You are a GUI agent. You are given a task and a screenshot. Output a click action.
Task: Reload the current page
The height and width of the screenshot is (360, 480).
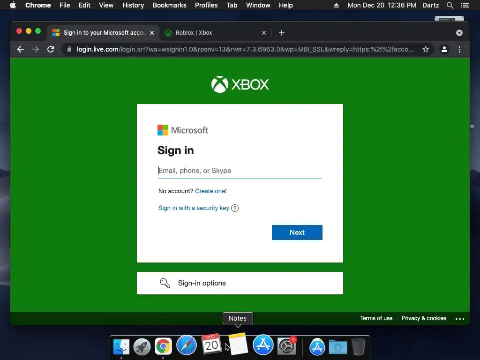[x=51, y=49]
